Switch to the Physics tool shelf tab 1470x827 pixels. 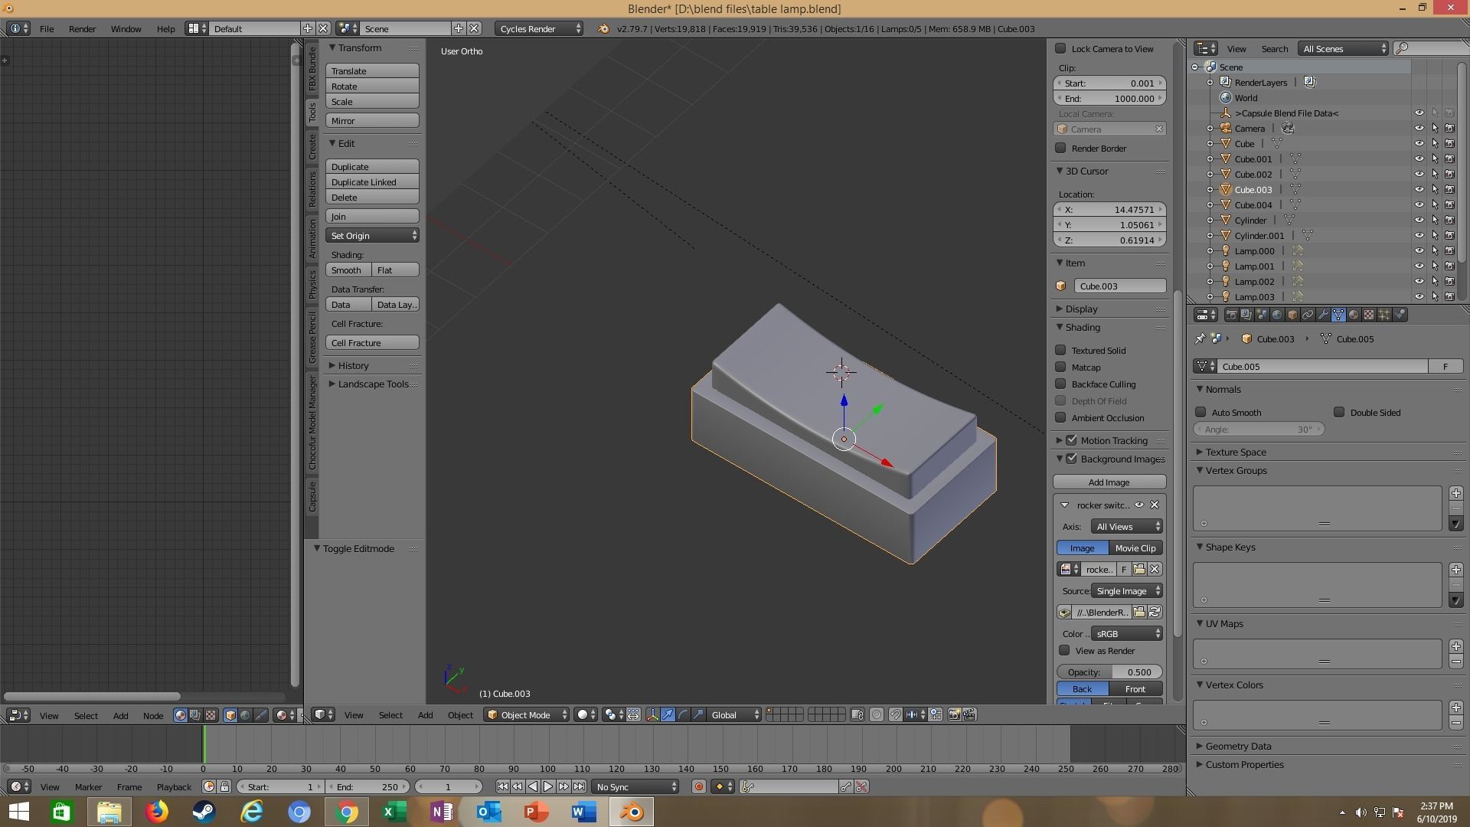point(312,284)
